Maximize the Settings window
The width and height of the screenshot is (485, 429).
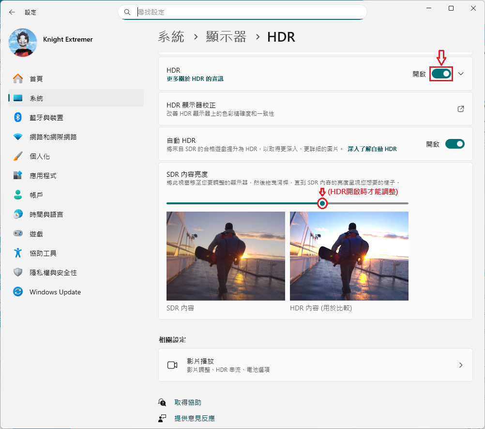[x=451, y=8]
